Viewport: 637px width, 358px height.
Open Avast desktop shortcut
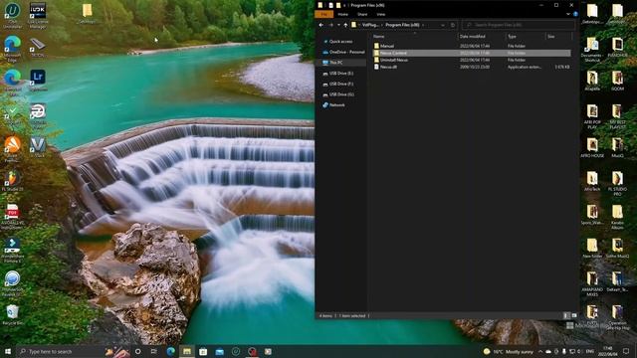[13, 149]
